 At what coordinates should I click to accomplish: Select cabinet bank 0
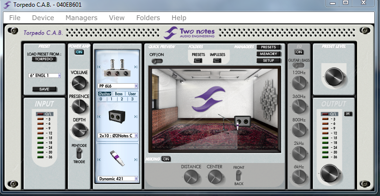coord(101,99)
